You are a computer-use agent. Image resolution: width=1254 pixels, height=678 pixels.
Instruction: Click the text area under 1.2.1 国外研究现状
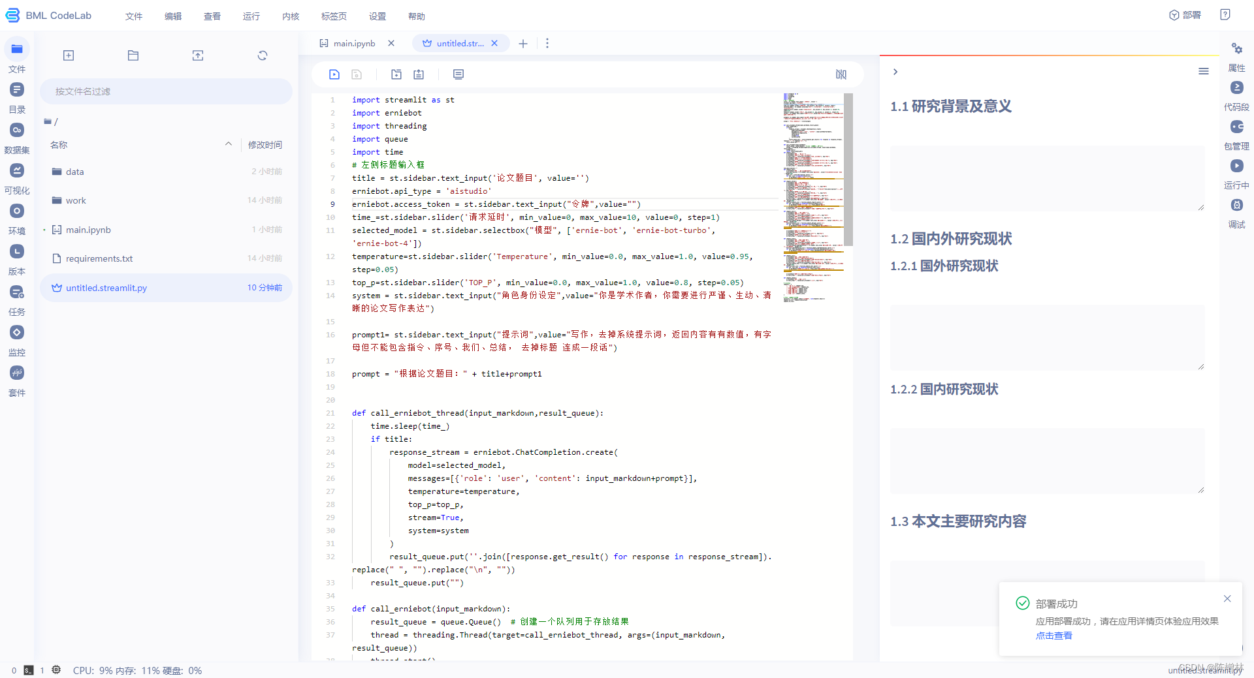(x=1048, y=337)
